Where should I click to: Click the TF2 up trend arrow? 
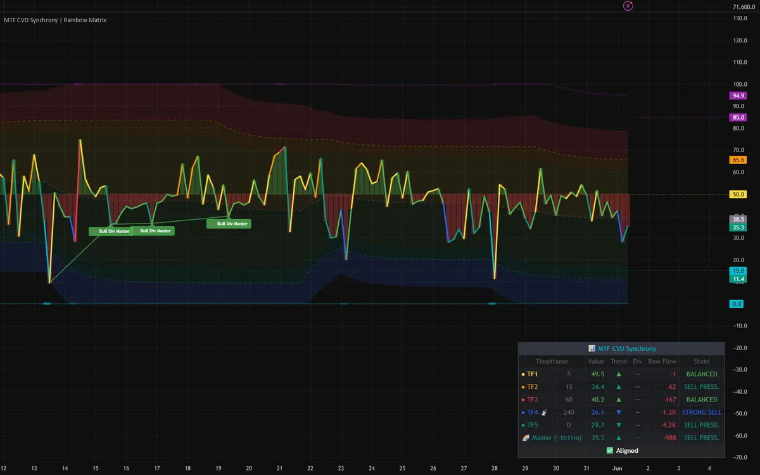(x=618, y=387)
